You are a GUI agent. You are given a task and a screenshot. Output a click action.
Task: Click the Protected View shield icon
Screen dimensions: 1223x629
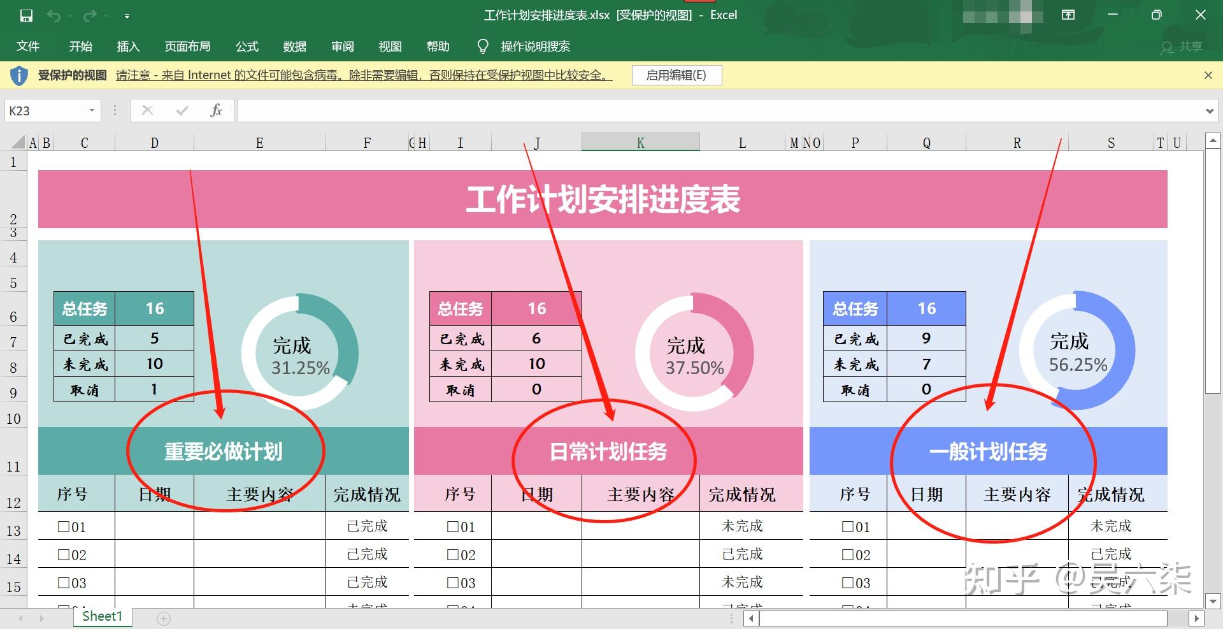click(19, 76)
